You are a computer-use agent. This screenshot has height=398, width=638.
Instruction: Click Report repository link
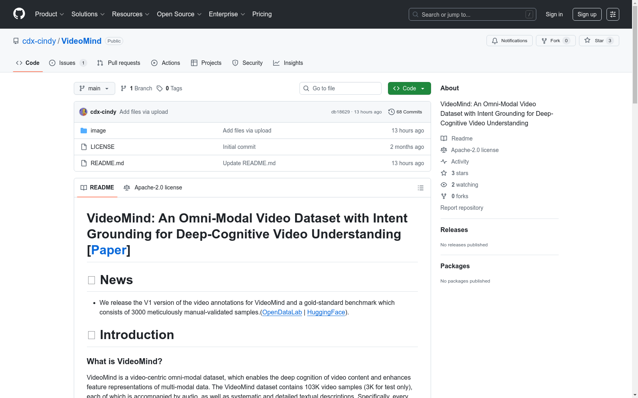[462, 208]
